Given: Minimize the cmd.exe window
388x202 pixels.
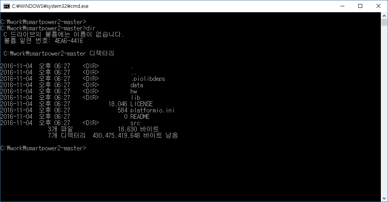Looking at the screenshot, I should click(342, 6).
